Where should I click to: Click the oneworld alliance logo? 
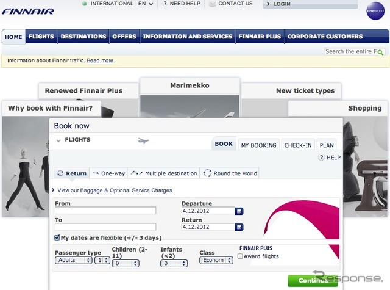(x=375, y=11)
